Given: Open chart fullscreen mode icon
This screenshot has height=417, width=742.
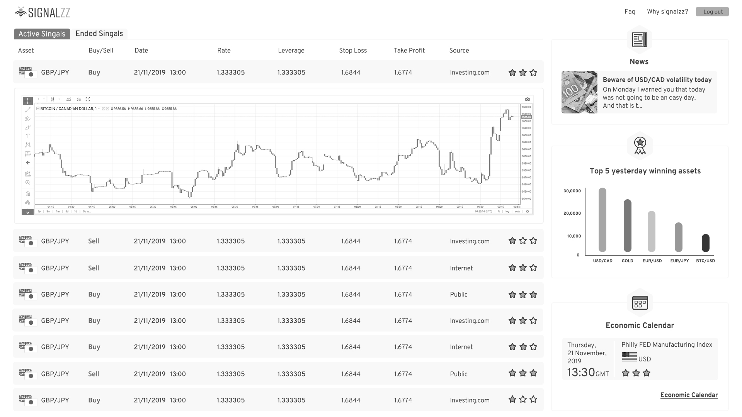Looking at the screenshot, I should coord(88,99).
